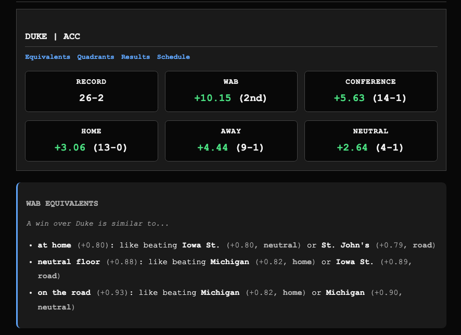Viewport: 461px width, 335px height.
Task: Open the Quadrants link
Action: 96,57
